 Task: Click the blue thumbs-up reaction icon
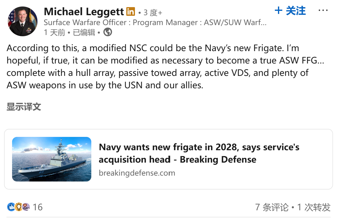pos(11,207)
